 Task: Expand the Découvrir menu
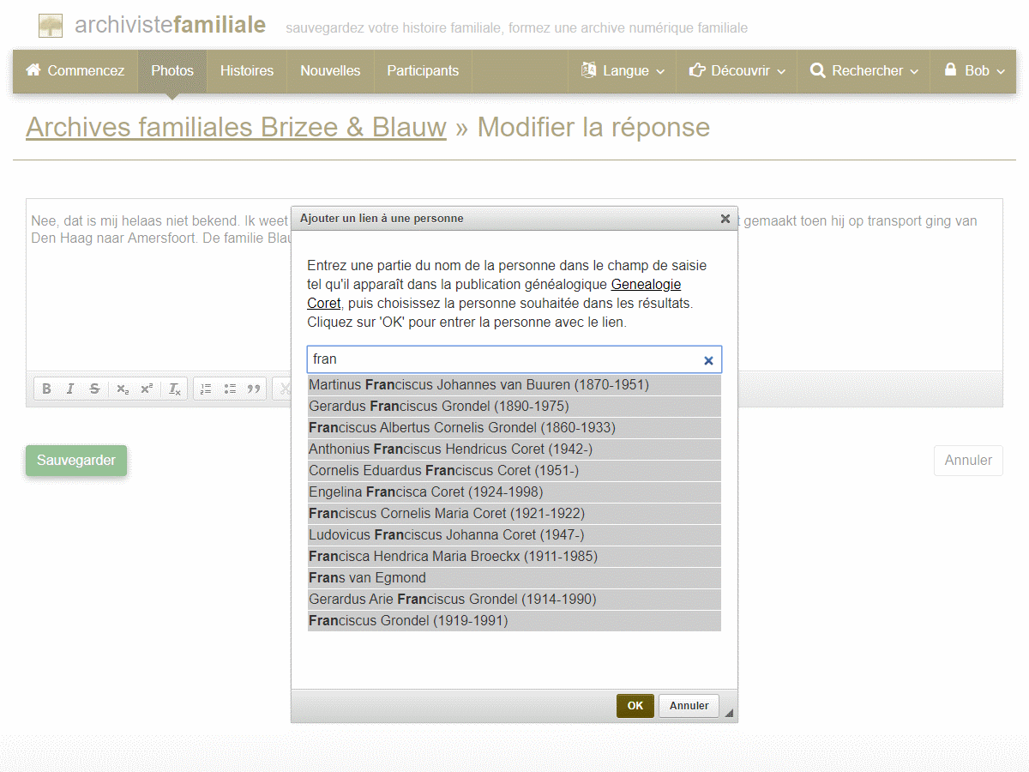click(x=737, y=71)
